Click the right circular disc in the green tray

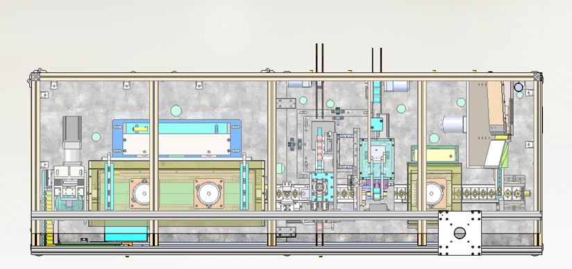click(209, 193)
